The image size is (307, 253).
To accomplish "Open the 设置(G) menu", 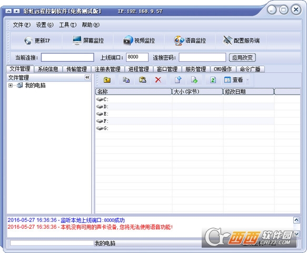I will tap(45, 25).
